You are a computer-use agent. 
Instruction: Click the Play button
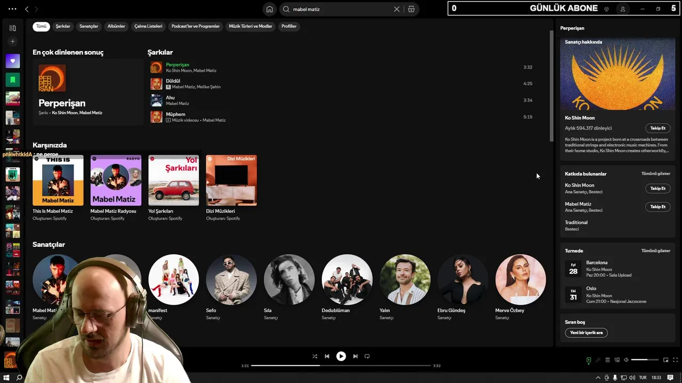click(341, 356)
